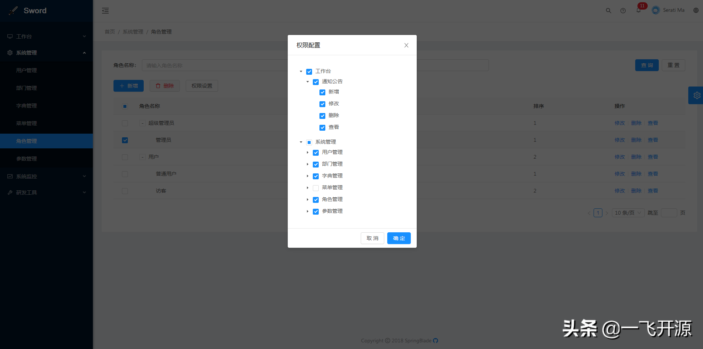Toggle the 管理员 row checkbox

click(x=125, y=140)
